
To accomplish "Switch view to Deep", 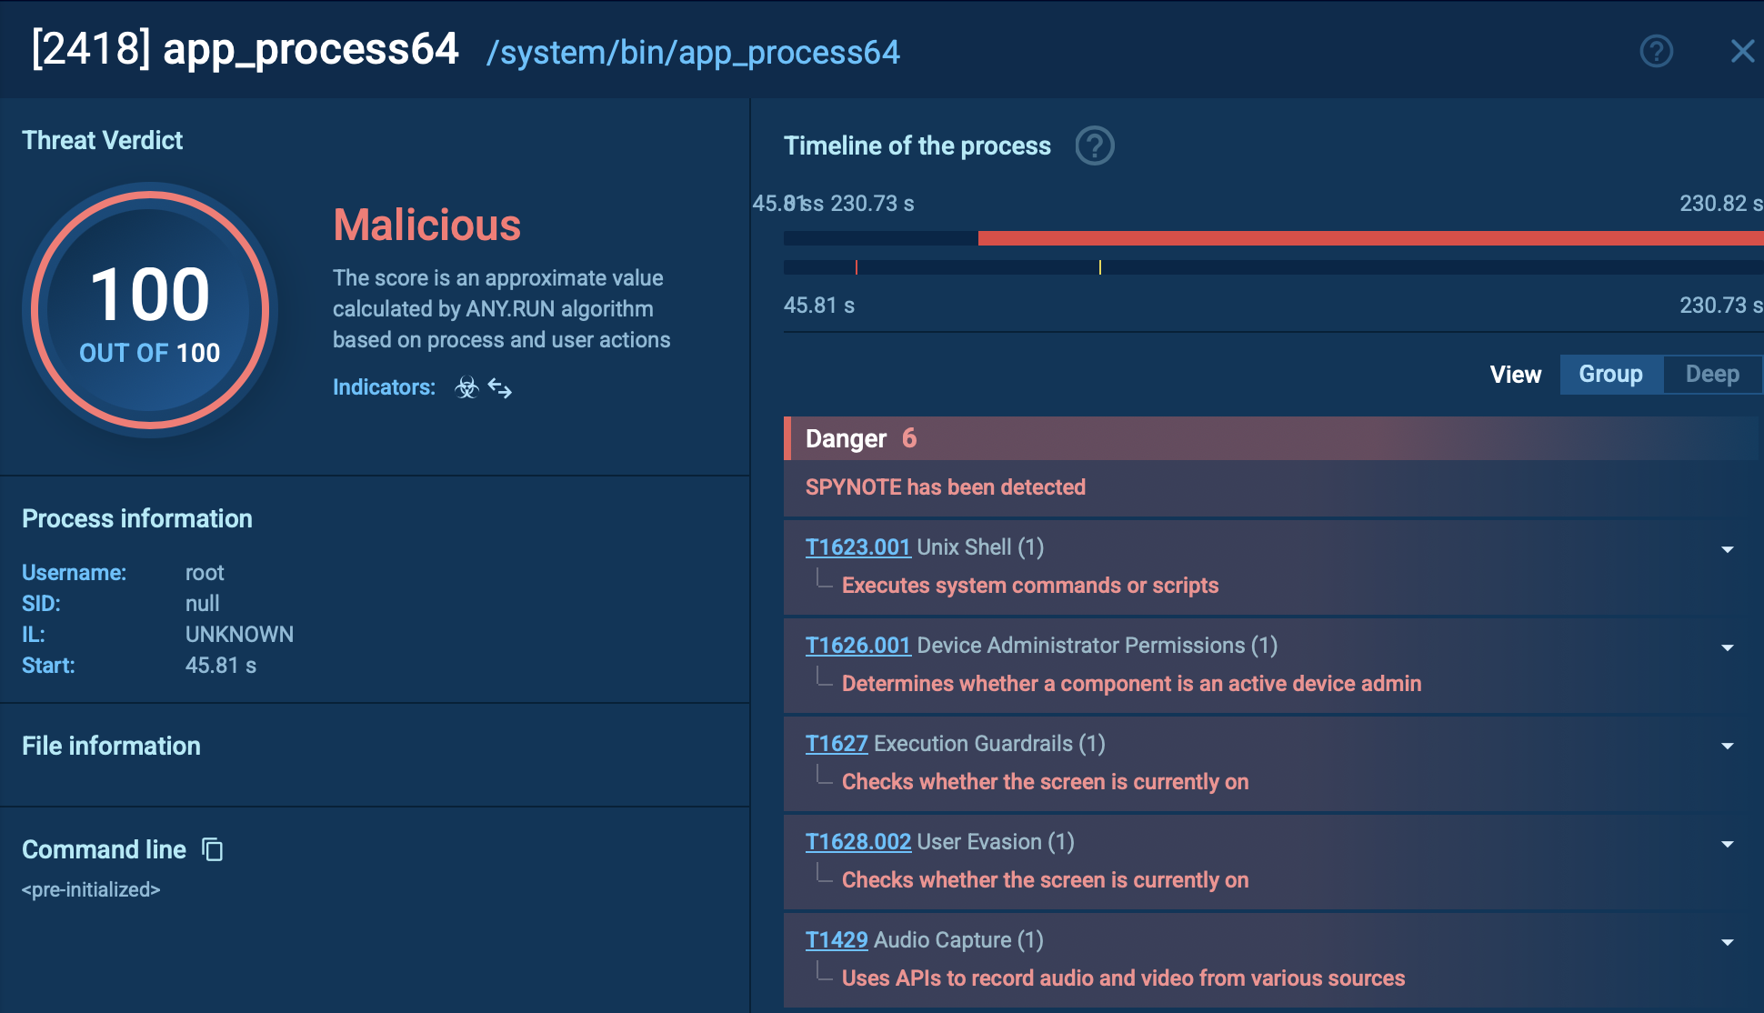I will click(x=1712, y=374).
